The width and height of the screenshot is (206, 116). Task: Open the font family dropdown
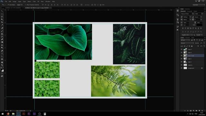click(193, 14)
